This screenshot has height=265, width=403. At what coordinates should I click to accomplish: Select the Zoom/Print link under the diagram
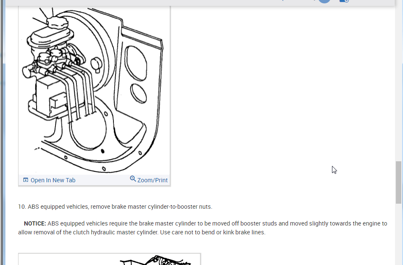click(x=152, y=180)
